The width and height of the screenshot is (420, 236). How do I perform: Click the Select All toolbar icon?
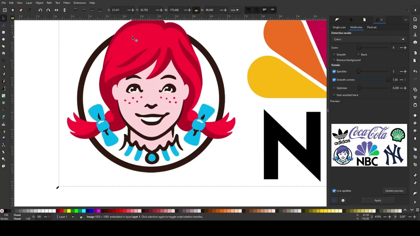pyautogui.click(x=5, y=10)
